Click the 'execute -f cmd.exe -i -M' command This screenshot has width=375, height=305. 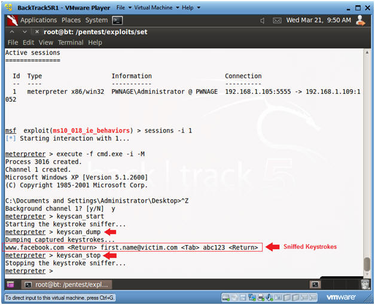click(x=100, y=154)
